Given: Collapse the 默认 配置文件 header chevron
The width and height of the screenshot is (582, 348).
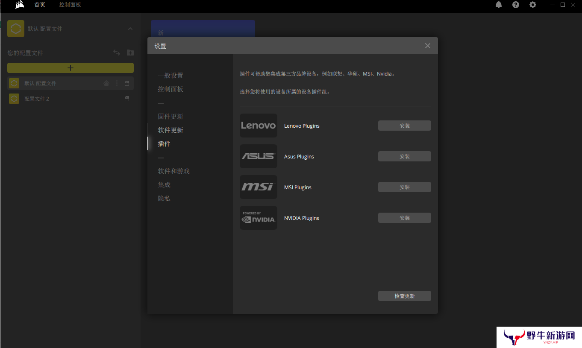Looking at the screenshot, I should click(x=130, y=29).
